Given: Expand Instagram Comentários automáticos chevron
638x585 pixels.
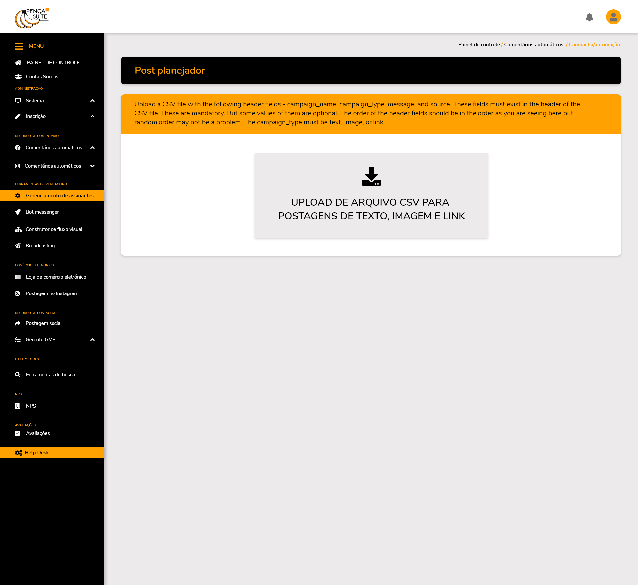Looking at the screenshot, I should [93, 166].
